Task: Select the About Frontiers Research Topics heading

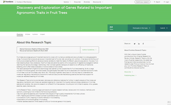Action: click(135, 50)
